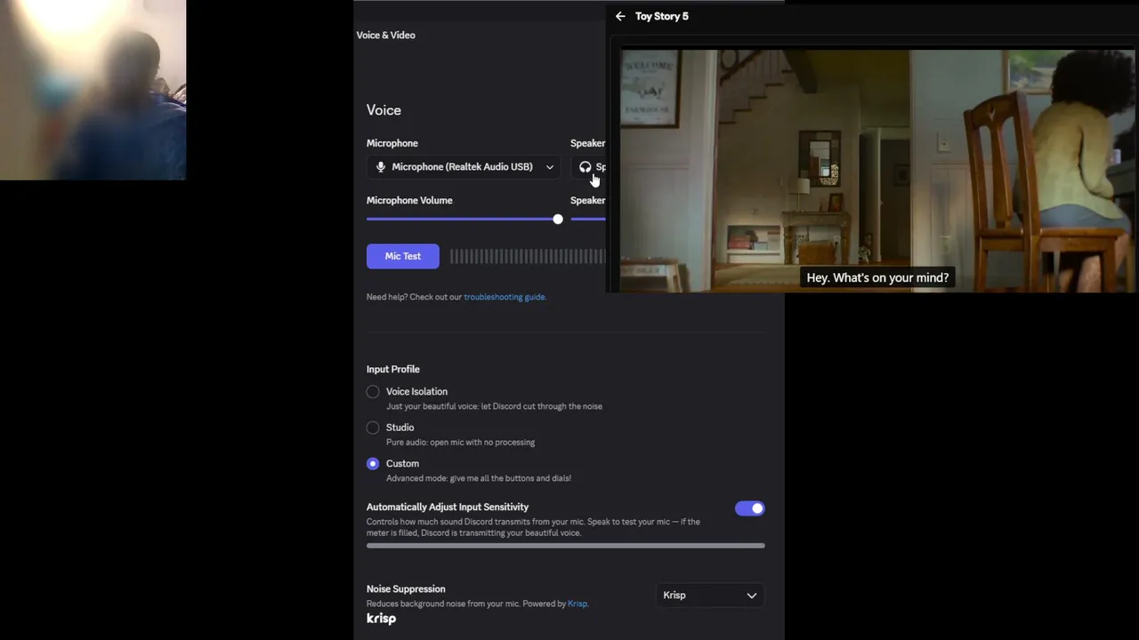Viewport: 1139px width, 640px height.
Task: Follow the Krisp link in Noise Suppression description
Action: pyautogui.click(x=578, y=604)
